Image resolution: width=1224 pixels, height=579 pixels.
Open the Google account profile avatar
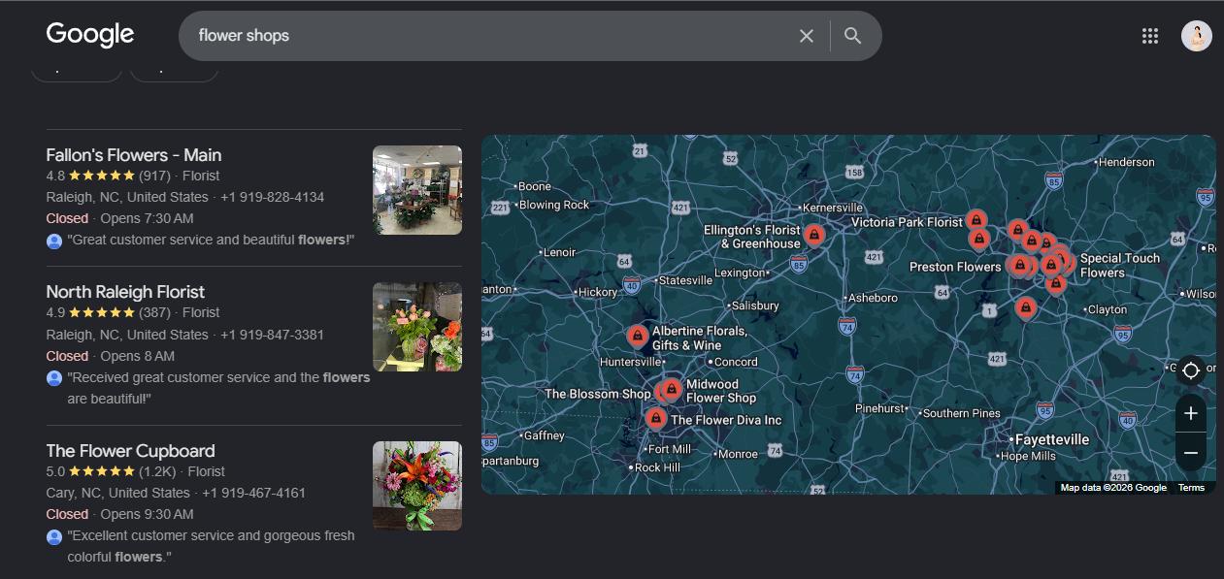pyautogui.click(x=1197, y=36)
